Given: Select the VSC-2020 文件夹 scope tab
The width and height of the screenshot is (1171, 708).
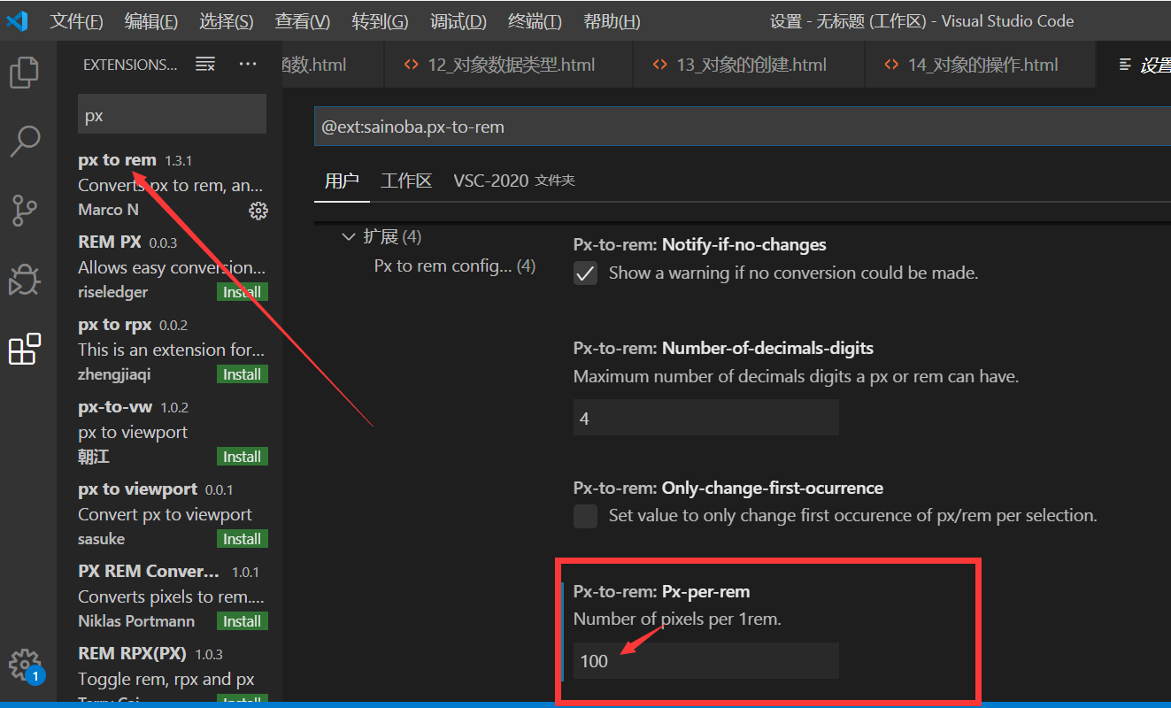Looking at the screenshot, I should (x=514, y=181).
